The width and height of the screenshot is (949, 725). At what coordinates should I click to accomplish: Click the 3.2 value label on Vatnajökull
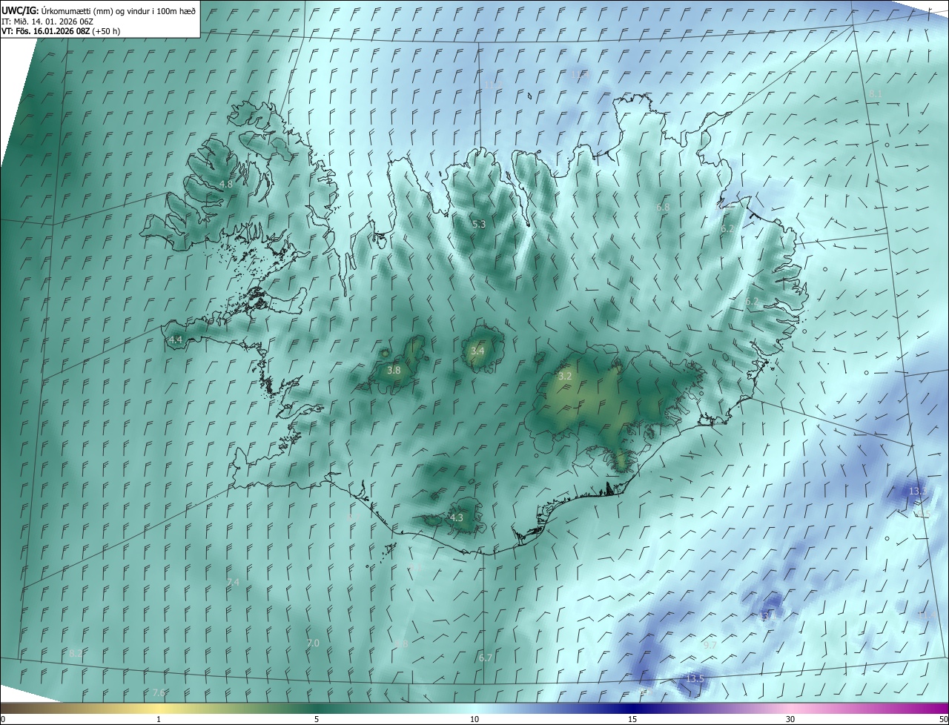point(565,376)
